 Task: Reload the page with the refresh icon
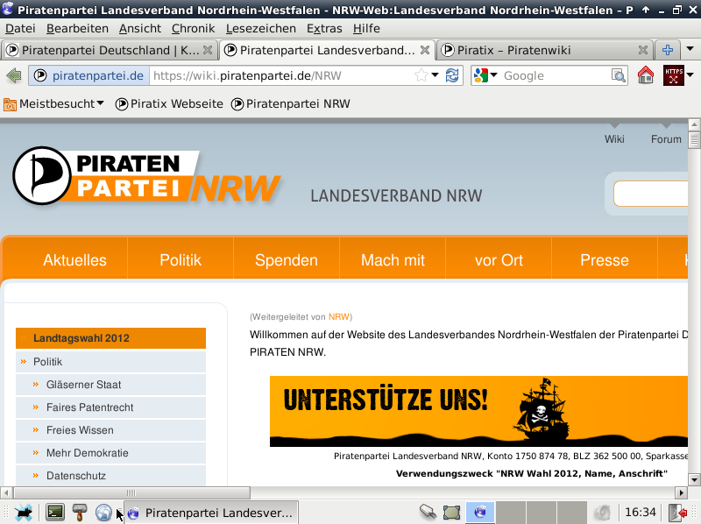click(x=452, y=76)
